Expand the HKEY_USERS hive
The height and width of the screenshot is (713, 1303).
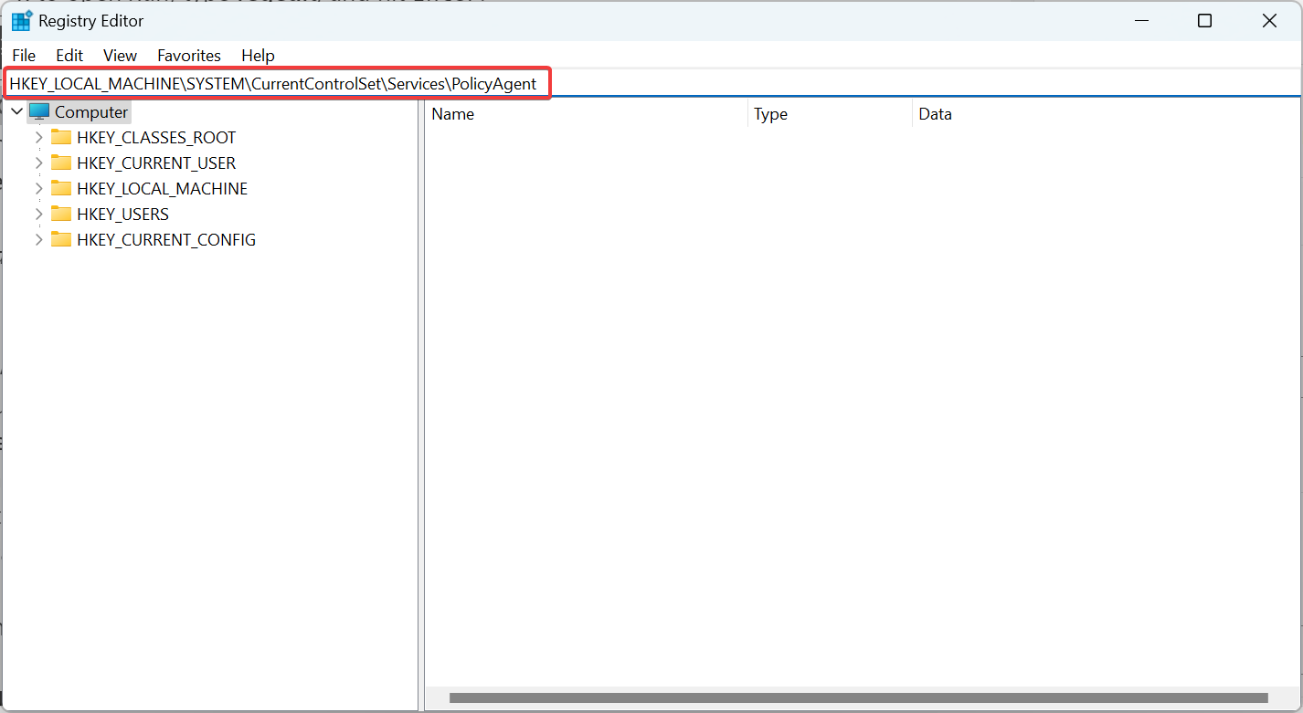click(x=38, y=215)
